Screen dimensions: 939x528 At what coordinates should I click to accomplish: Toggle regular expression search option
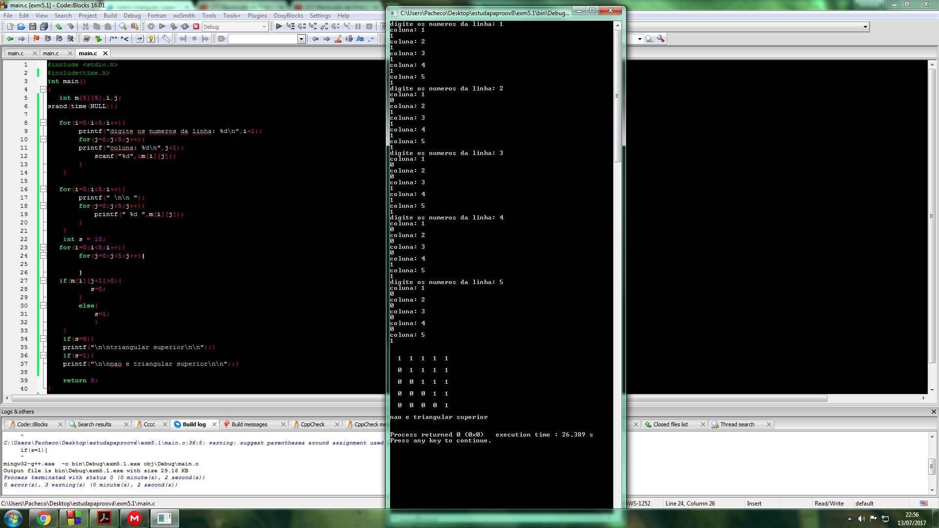pyautogui.click(x=372, y=39)
